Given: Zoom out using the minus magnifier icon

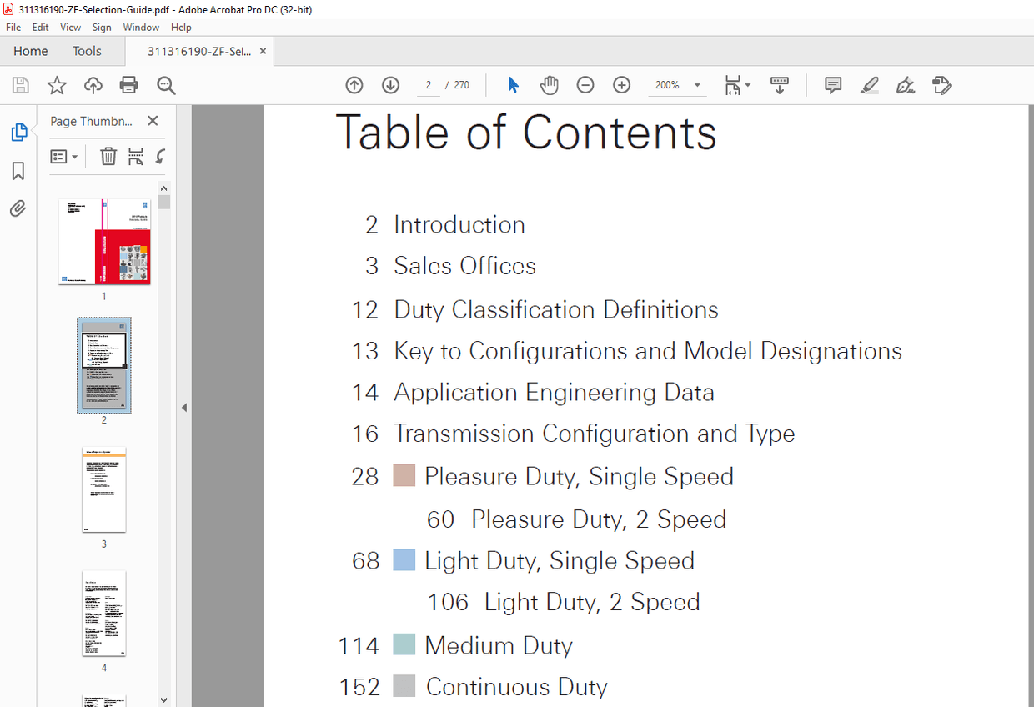Looking at the screenshot, I should click(x=585, y=84).
